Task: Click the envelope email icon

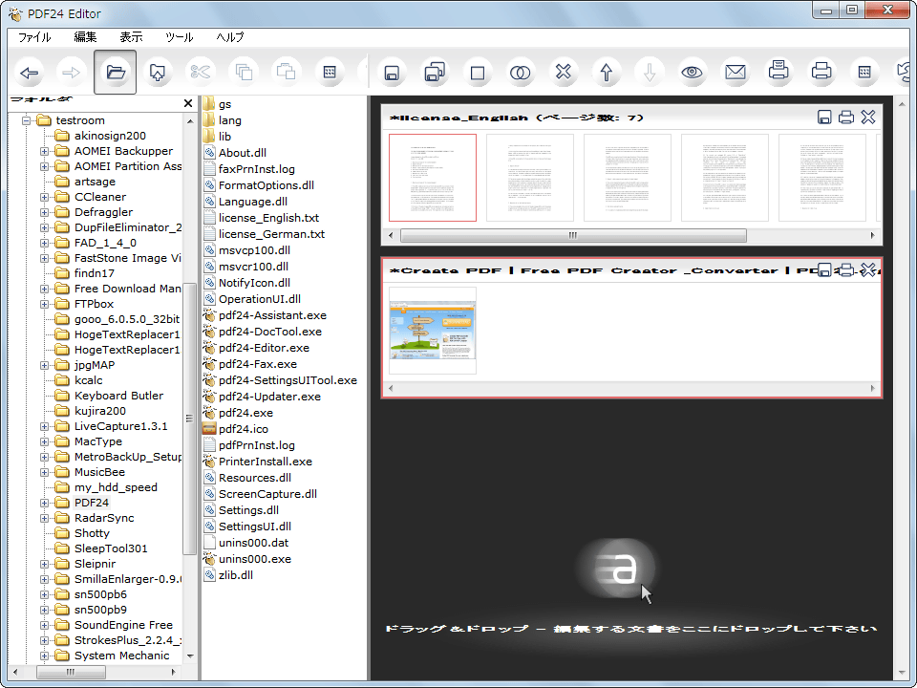Action: pos(736,73)
